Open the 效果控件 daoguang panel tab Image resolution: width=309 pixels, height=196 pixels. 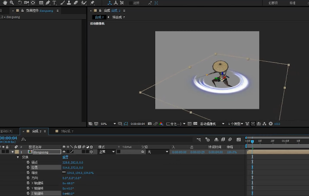pos(39,11)
